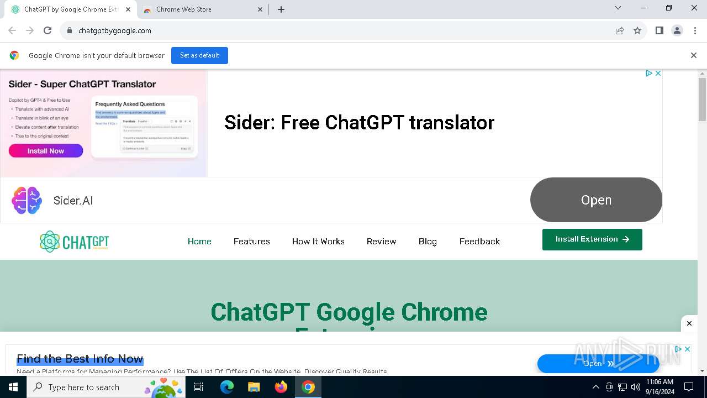Click the gray Open button on Sider ad
707x398 pixels.
point(596,200)
